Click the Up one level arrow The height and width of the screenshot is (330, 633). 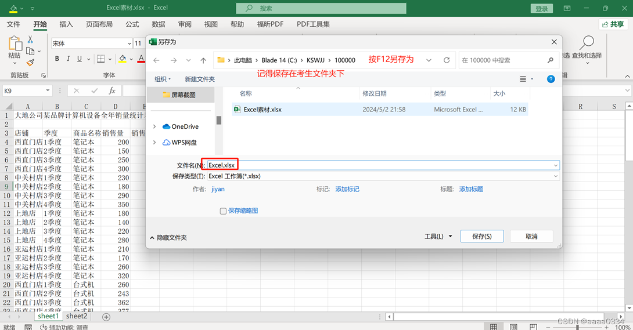click(x=203, y=60)
